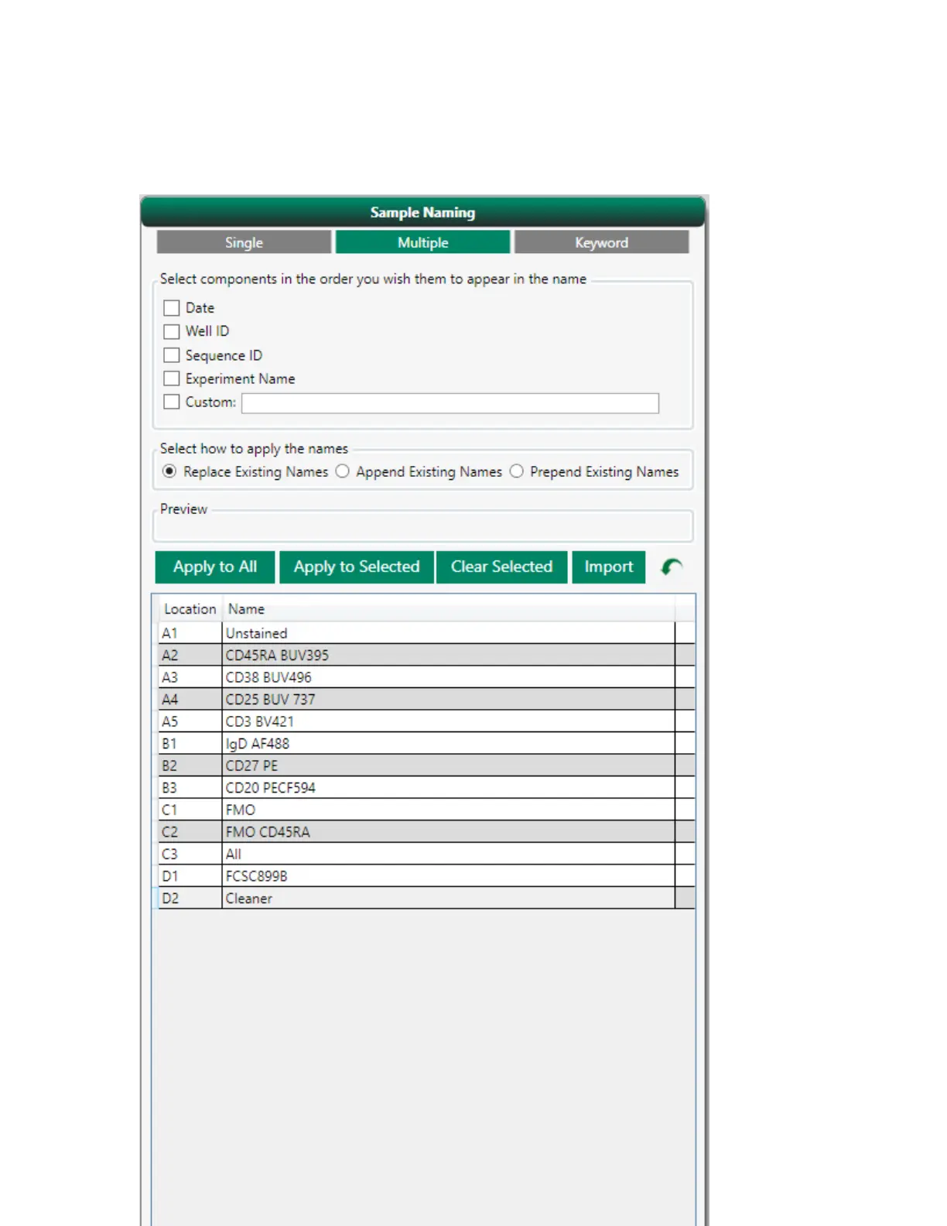Select the Multiple tab
947x1226 pixels.
click(422, 242)
